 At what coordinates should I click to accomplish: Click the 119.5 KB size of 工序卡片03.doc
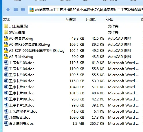[x=77, y=63]
